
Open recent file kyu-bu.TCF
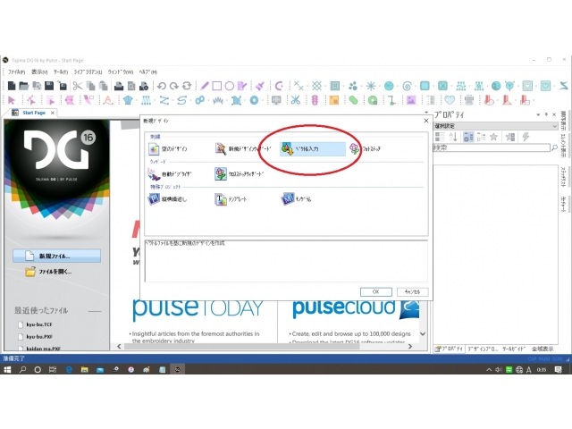click(x=36, y=324)
